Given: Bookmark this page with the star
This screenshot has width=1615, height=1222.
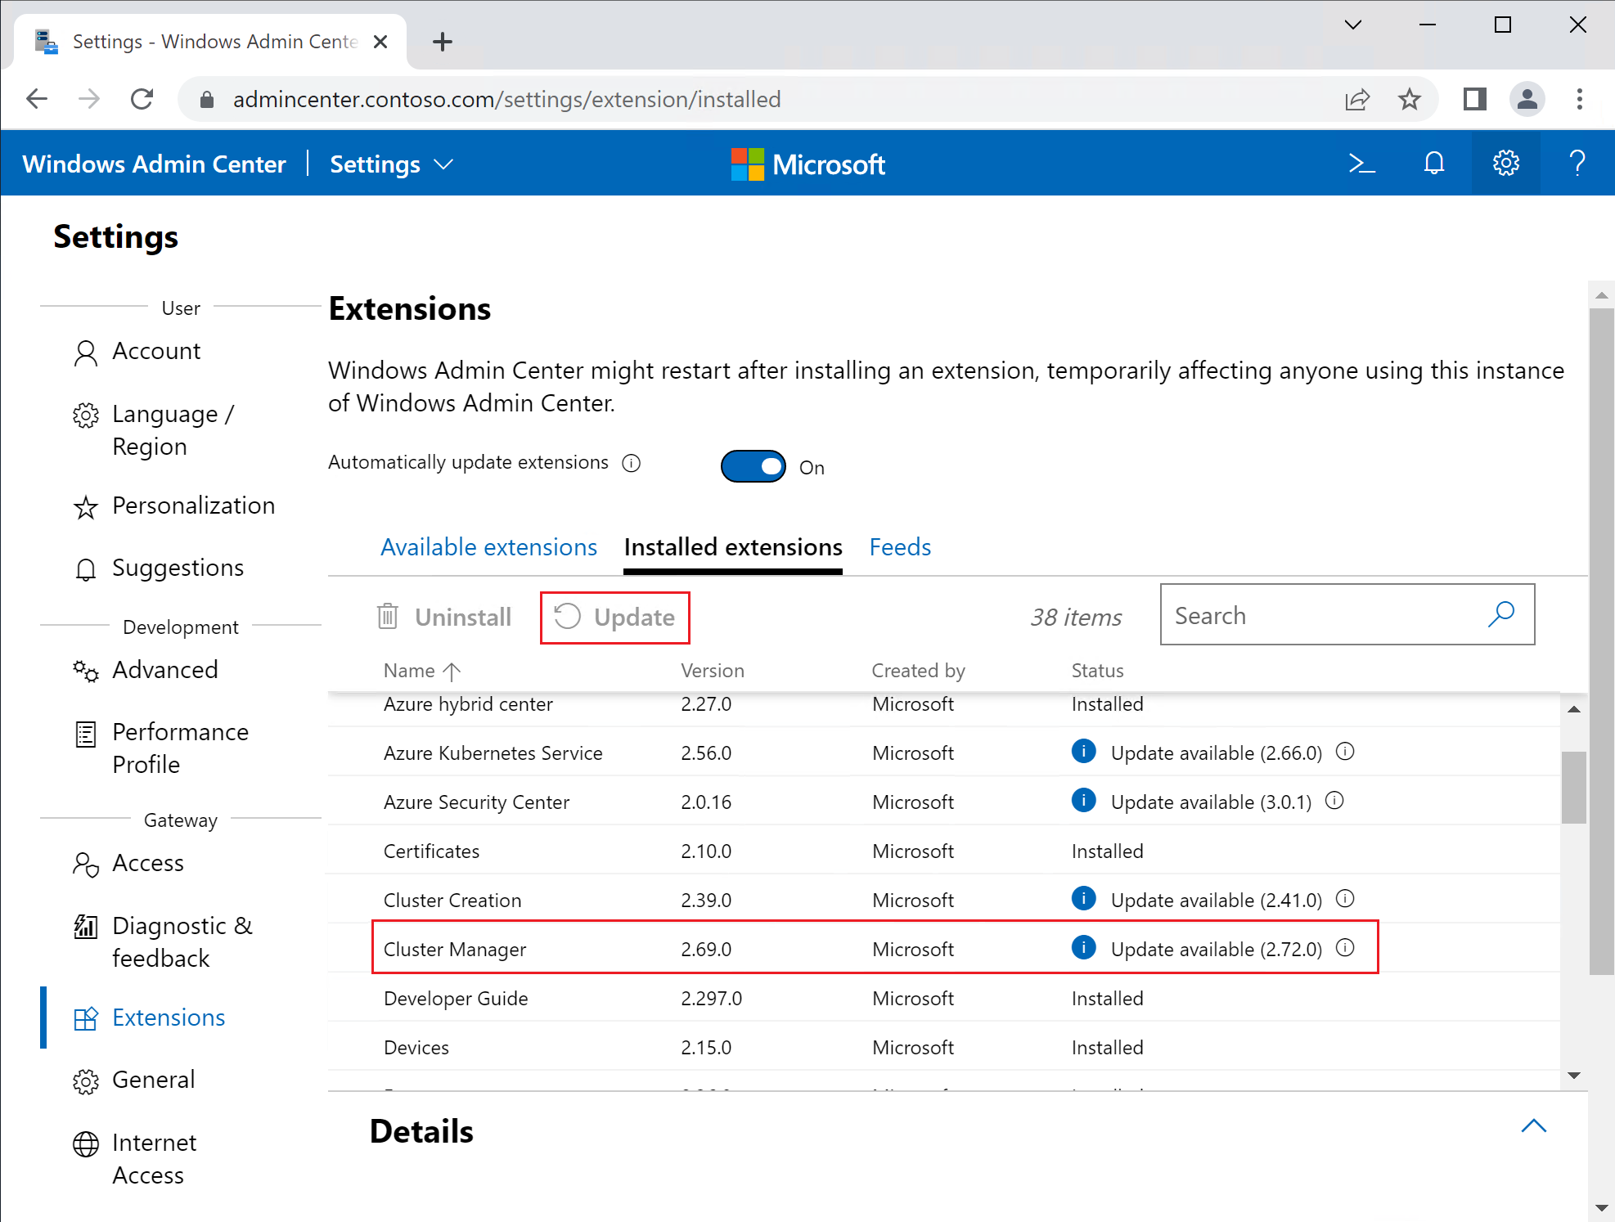Looking at the screenshot, I should [1409, 99].
